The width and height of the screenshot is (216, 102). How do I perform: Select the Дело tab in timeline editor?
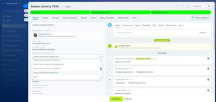118,25
